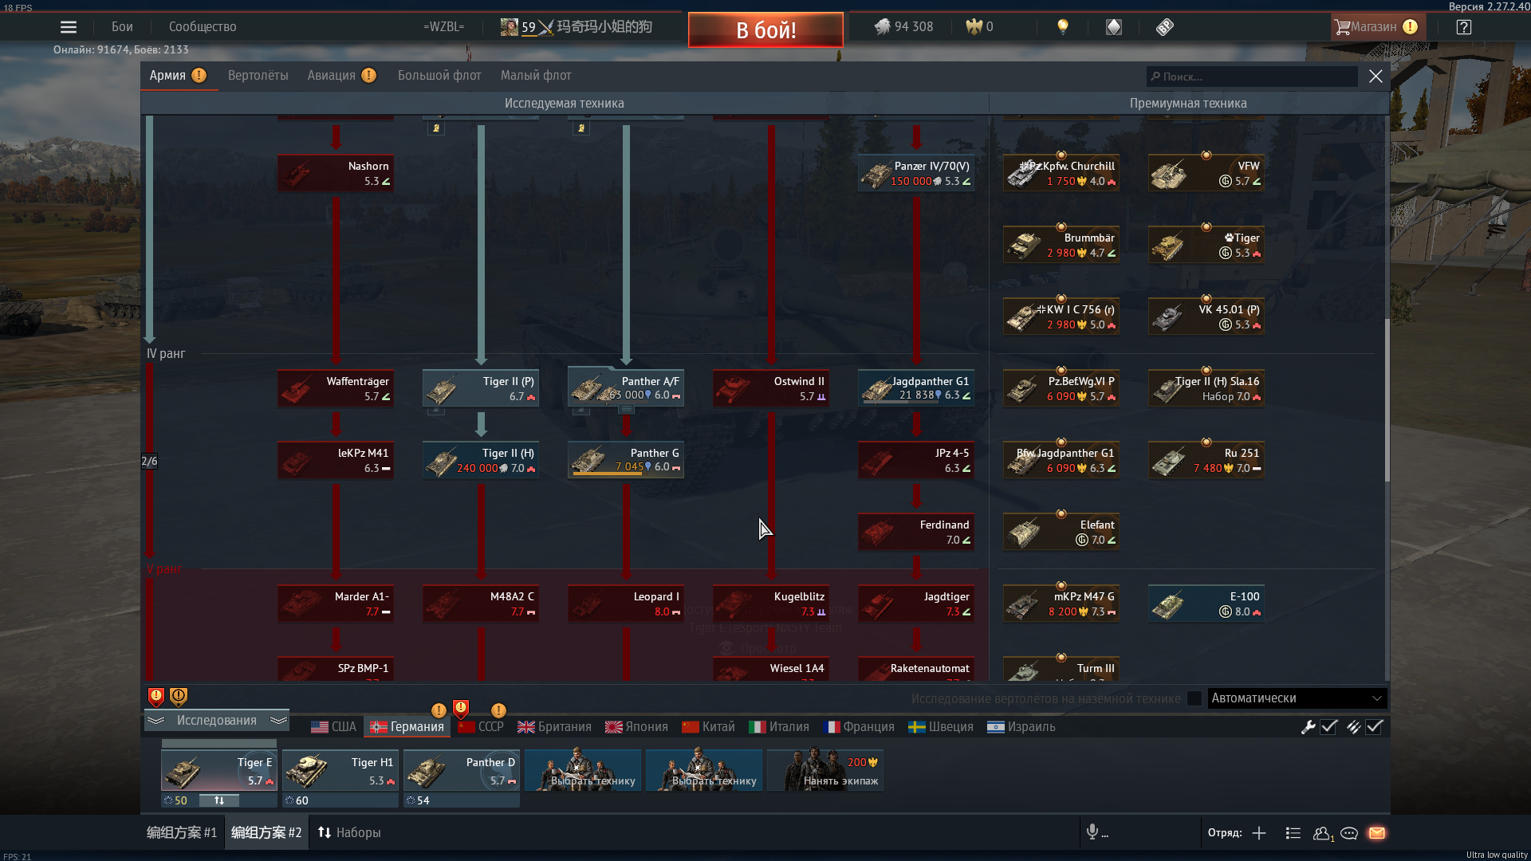The image size is (1531, 861).
Task: Add a squad member with plus icon
Action: tap(1259, 833)
